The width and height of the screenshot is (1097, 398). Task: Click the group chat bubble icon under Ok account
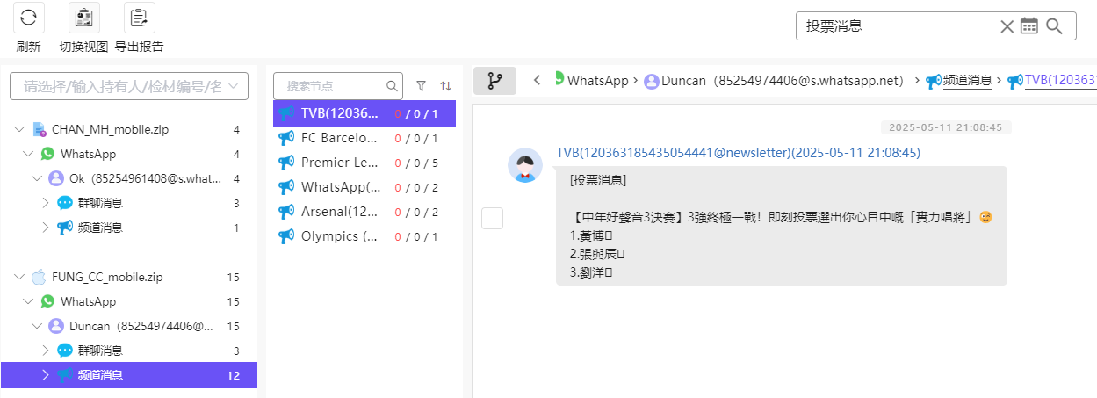[65, 203]
